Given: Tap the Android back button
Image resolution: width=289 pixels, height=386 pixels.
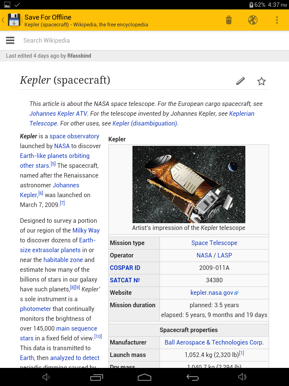Looking at the screenshot, I should point(192,377).
